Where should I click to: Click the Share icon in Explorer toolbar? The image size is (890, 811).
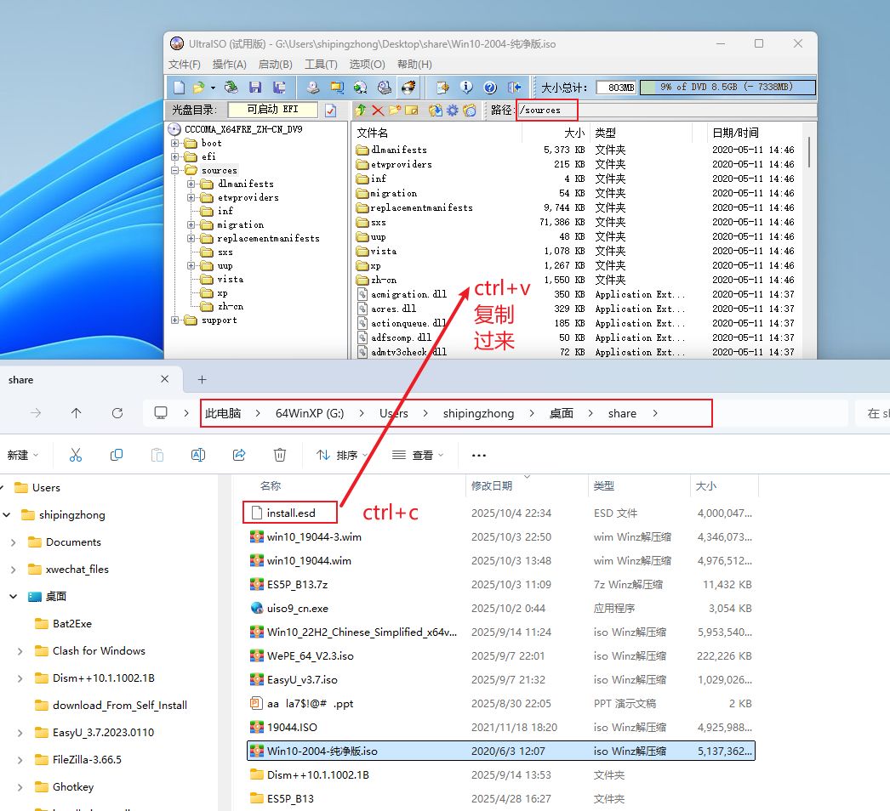point(239,456)
